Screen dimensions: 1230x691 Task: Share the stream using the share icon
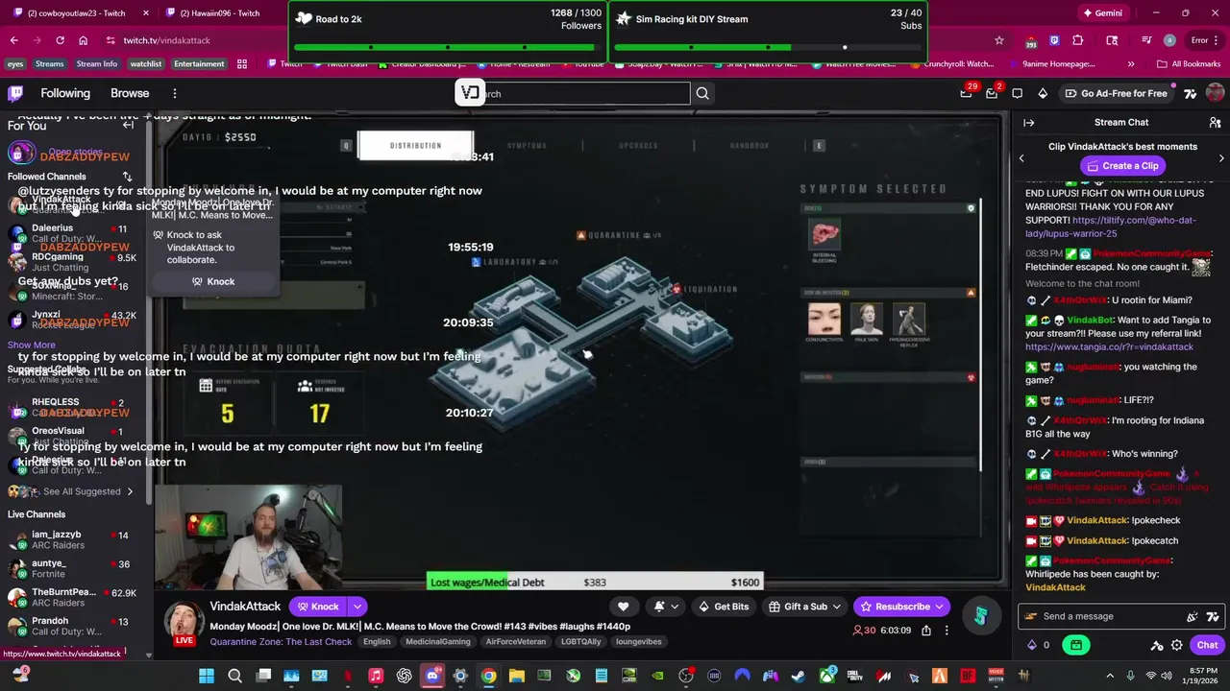(x=926, y=631)
